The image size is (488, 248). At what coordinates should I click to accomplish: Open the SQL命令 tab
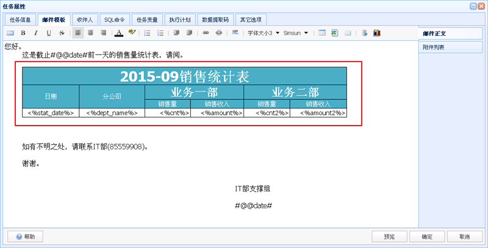point(114,19)
